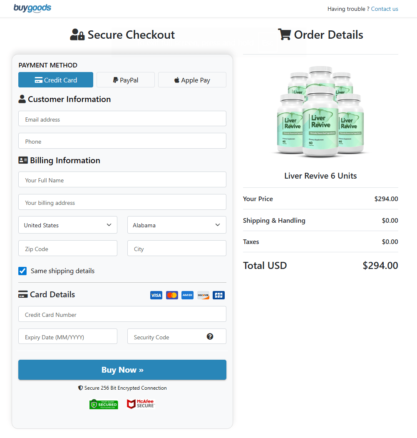
Task: Open the United States country dropdown
Action: pos(67,225)
